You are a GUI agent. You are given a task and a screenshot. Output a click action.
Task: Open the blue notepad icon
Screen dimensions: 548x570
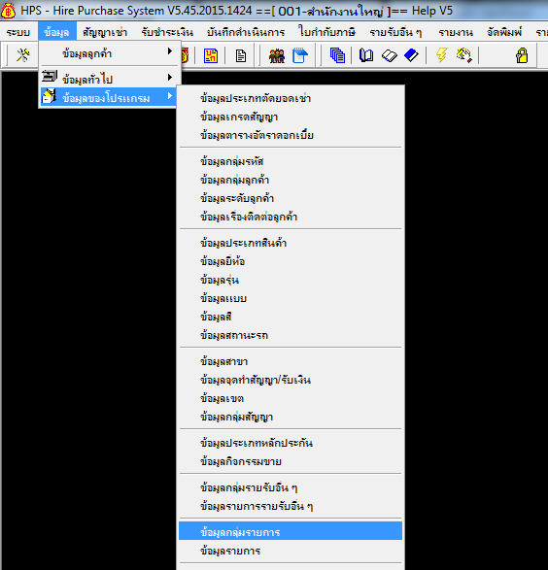tap(299, 55)
